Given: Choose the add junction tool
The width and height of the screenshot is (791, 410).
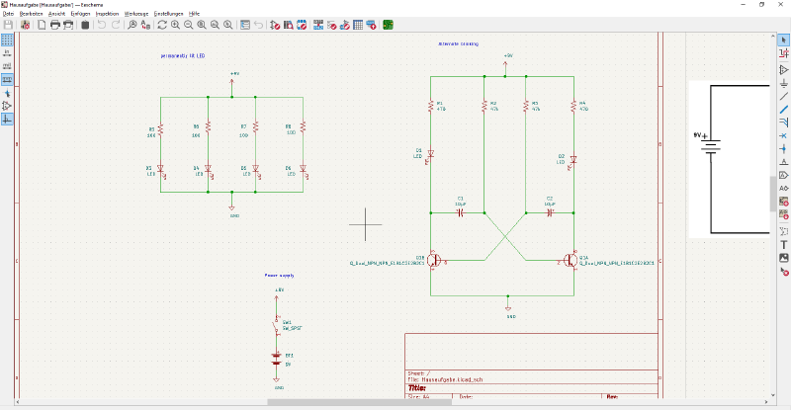Looking at the screenshot, I should (x=783, y=149).
